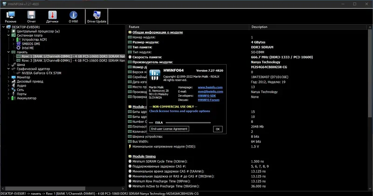The image size is (373, 196).
Task: Click the tree scrollbar right arrow
Action: coord(123,189)
